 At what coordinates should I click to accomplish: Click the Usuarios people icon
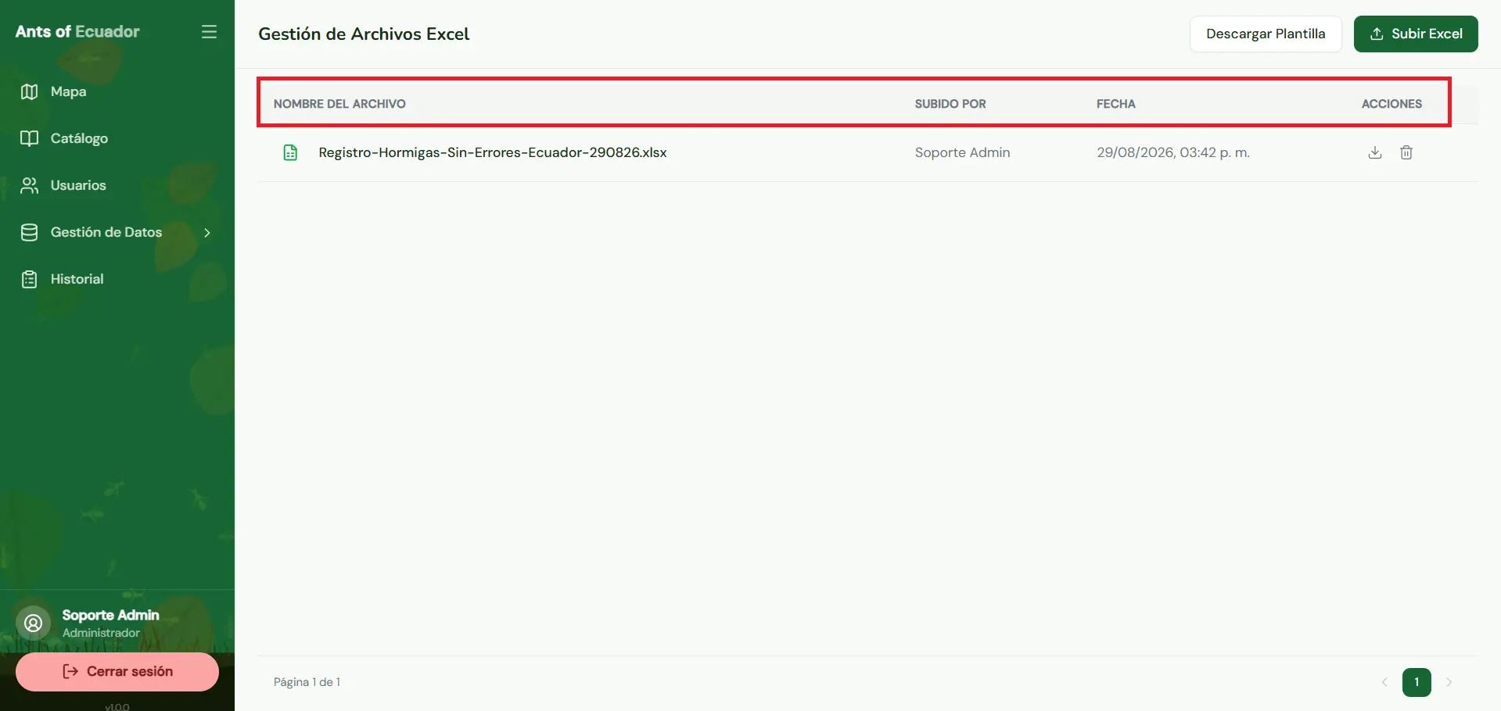[x=30, y=185]
